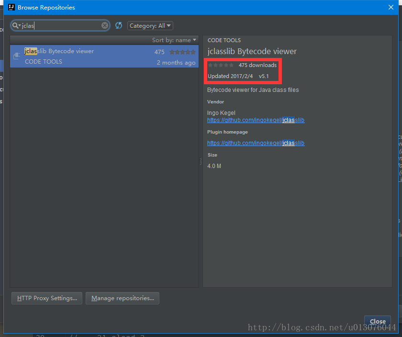Click the star rating in details pane

[x=221, y=65]
